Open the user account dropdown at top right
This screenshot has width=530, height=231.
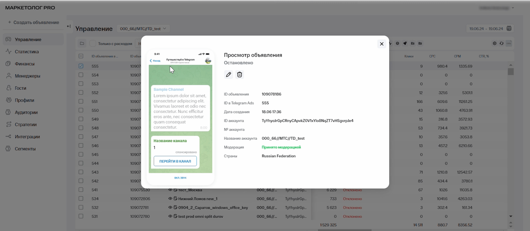(x=497, y=8)
